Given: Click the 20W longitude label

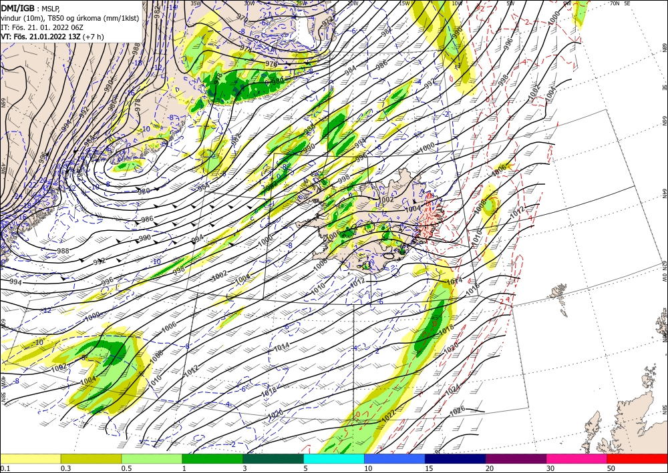Looking at the screenshot, I should tap(352, 3).
